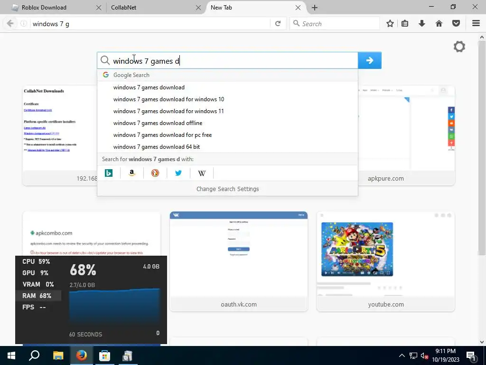Screen dimensions: 486x365
Task: Select FPS row in performance overlay
Action: [38, 307]
